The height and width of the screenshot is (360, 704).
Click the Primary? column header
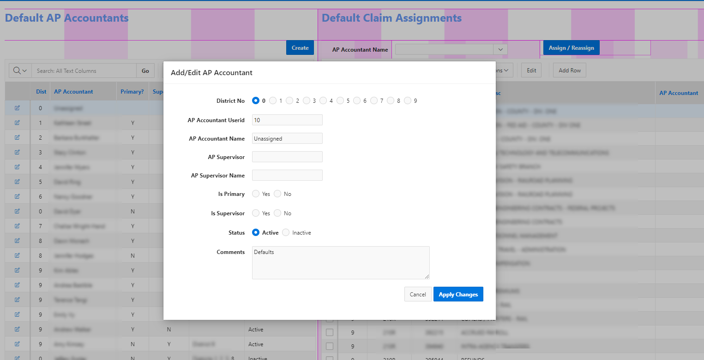click(132, 92)
